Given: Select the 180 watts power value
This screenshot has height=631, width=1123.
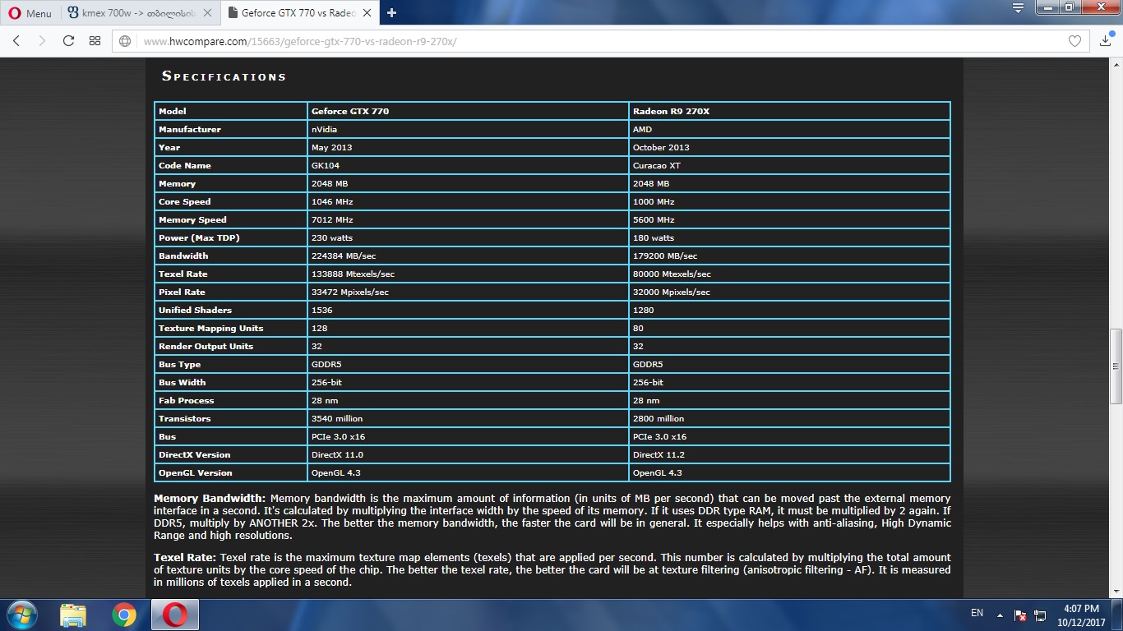Looking at the screenshot, I should (653, 237).
